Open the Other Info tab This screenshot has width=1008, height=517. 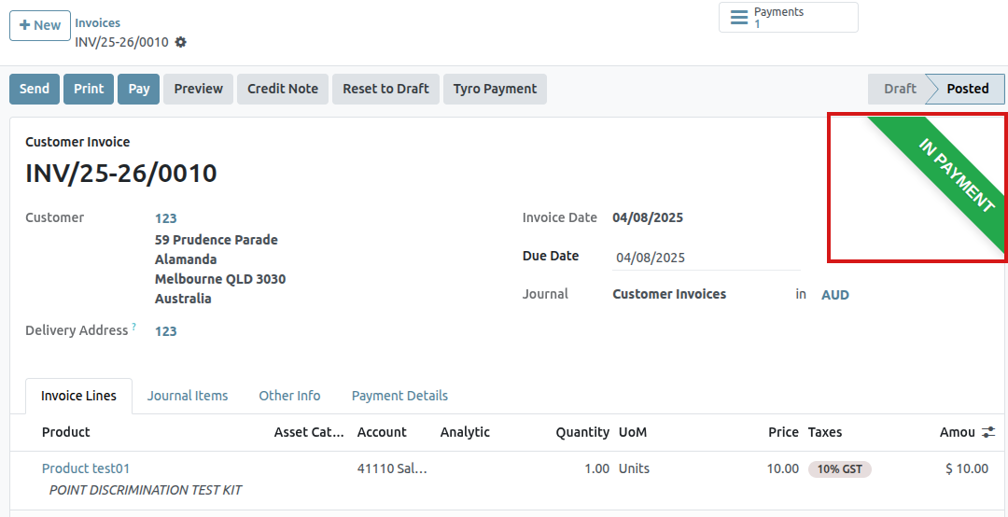point(289,396)
